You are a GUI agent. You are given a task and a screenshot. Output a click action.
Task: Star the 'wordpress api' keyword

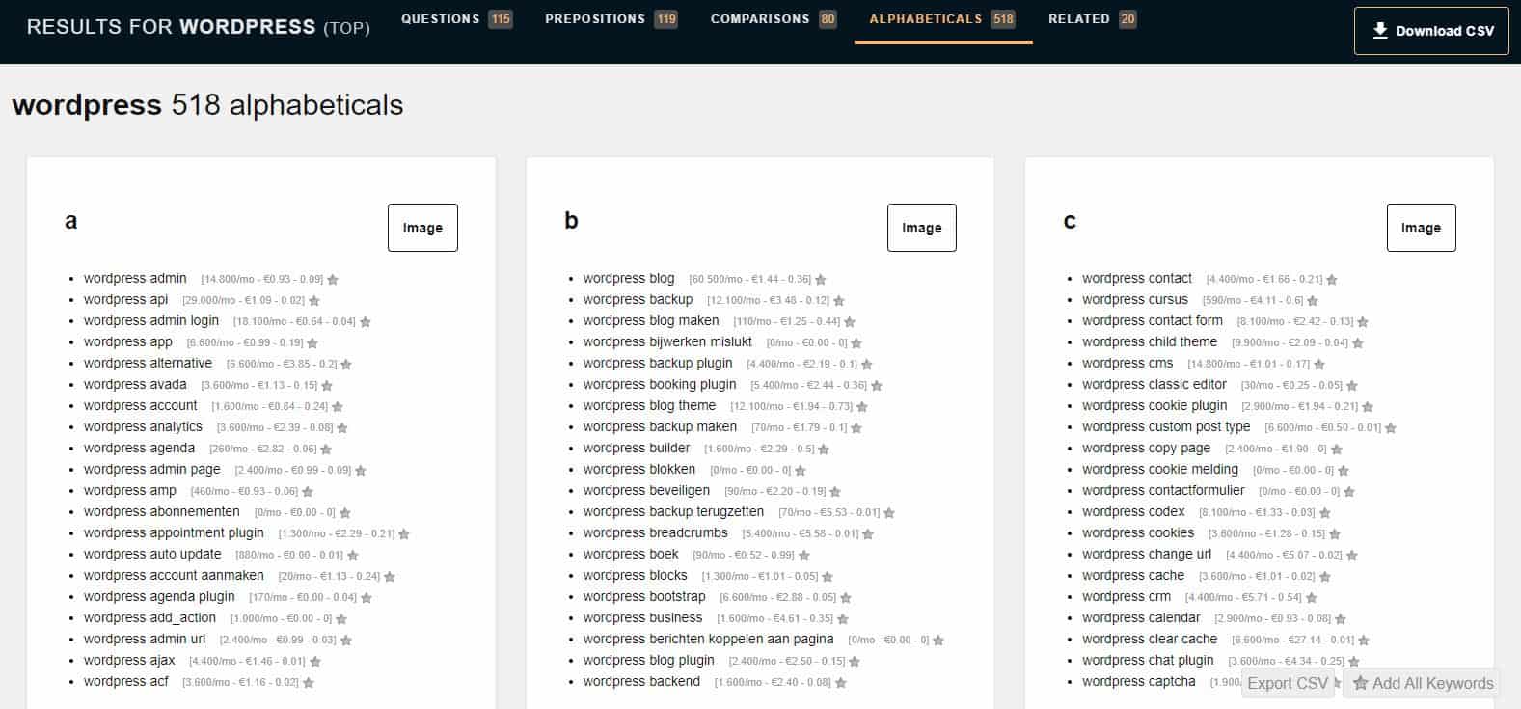point(314,301)
